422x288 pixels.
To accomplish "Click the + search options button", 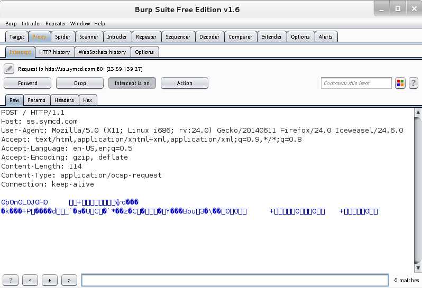I will point(50,280).
